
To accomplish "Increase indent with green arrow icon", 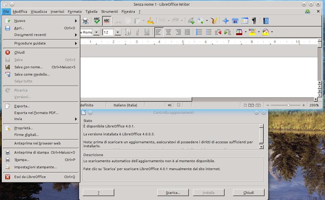I will click(x=228, y=32).
